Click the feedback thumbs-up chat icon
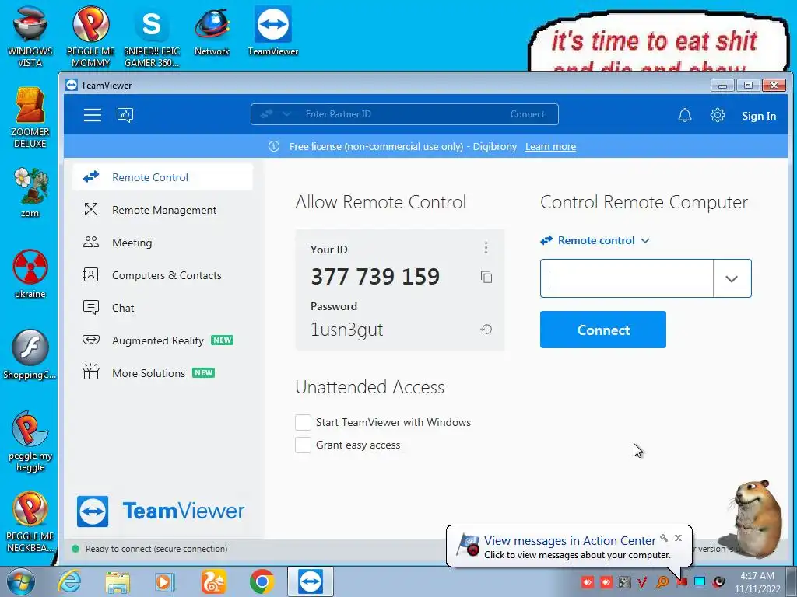The height and width of the screenshot is (597, 797). click(125, 115)
